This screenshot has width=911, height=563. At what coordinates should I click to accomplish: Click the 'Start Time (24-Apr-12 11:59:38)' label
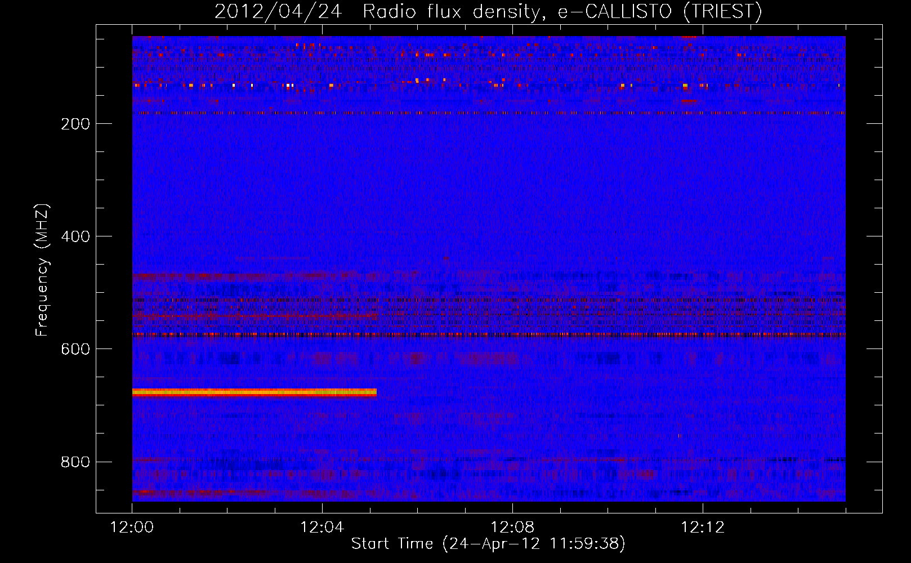tap(488, 544)
